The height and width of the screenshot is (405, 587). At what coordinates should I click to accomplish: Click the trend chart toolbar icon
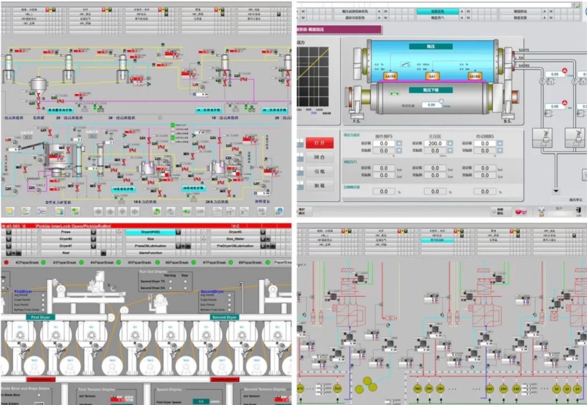pos(42,212)
